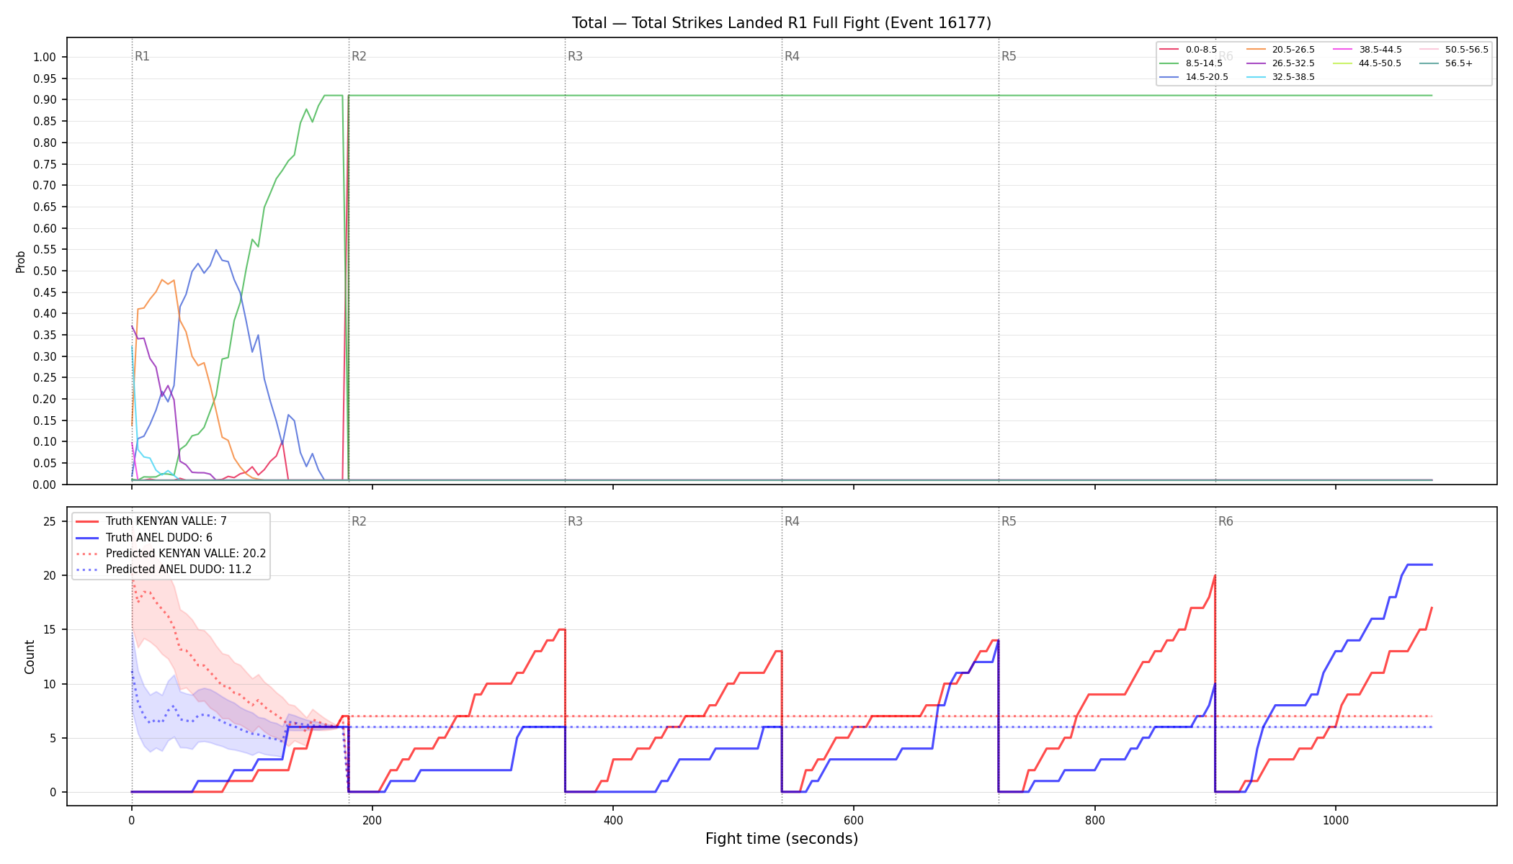Click the R4 round marker in bottom chart
The height and width of the screenshot is (864, 1513).
[792, 521]
